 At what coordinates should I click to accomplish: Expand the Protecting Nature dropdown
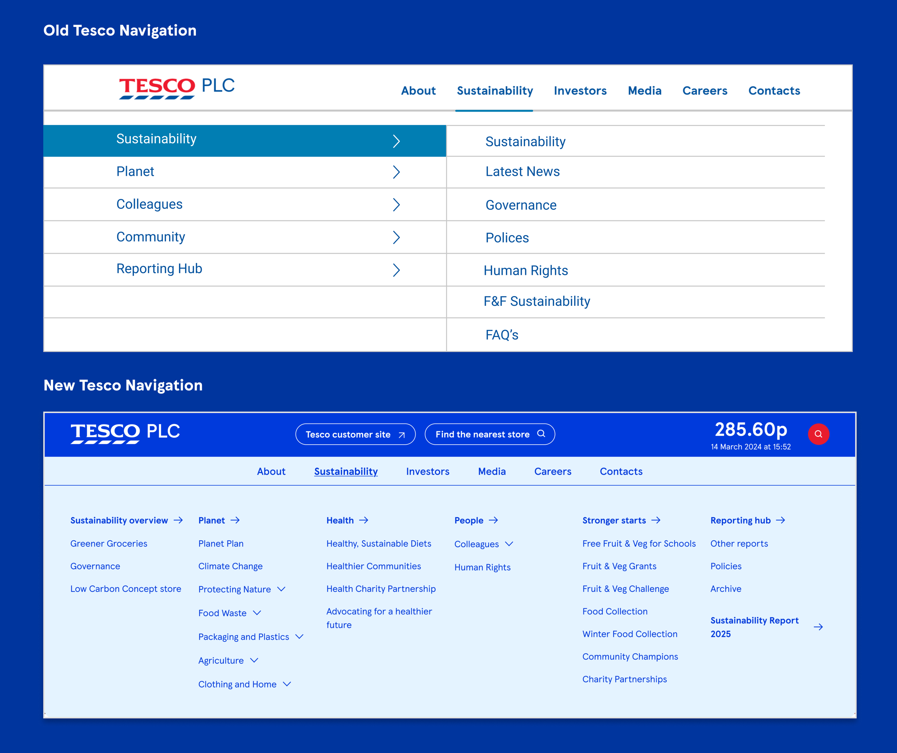[281, 589]
